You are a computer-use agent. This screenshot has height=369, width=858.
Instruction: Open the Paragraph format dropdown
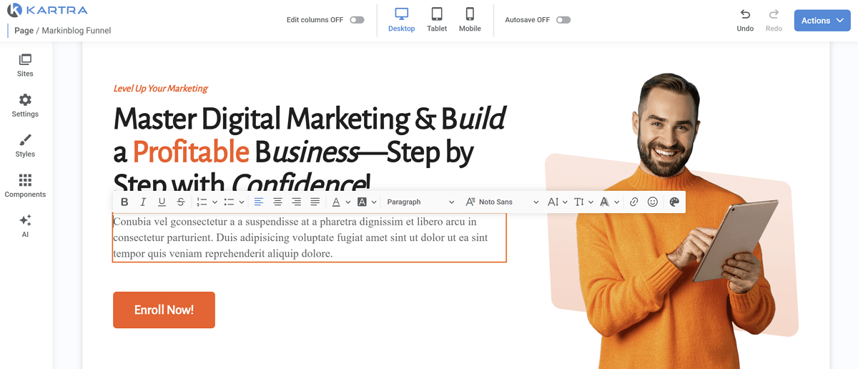tap(420, 202)
